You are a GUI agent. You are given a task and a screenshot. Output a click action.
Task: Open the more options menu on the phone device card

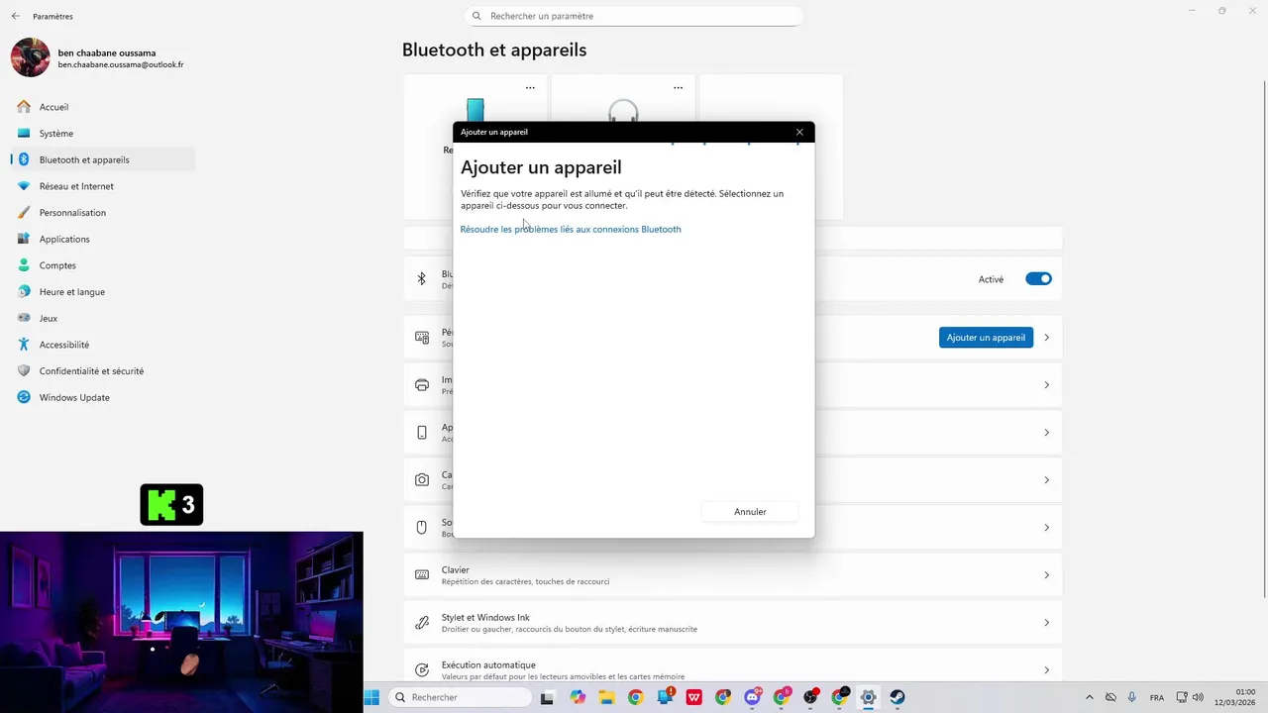click(x=530, y=87)
